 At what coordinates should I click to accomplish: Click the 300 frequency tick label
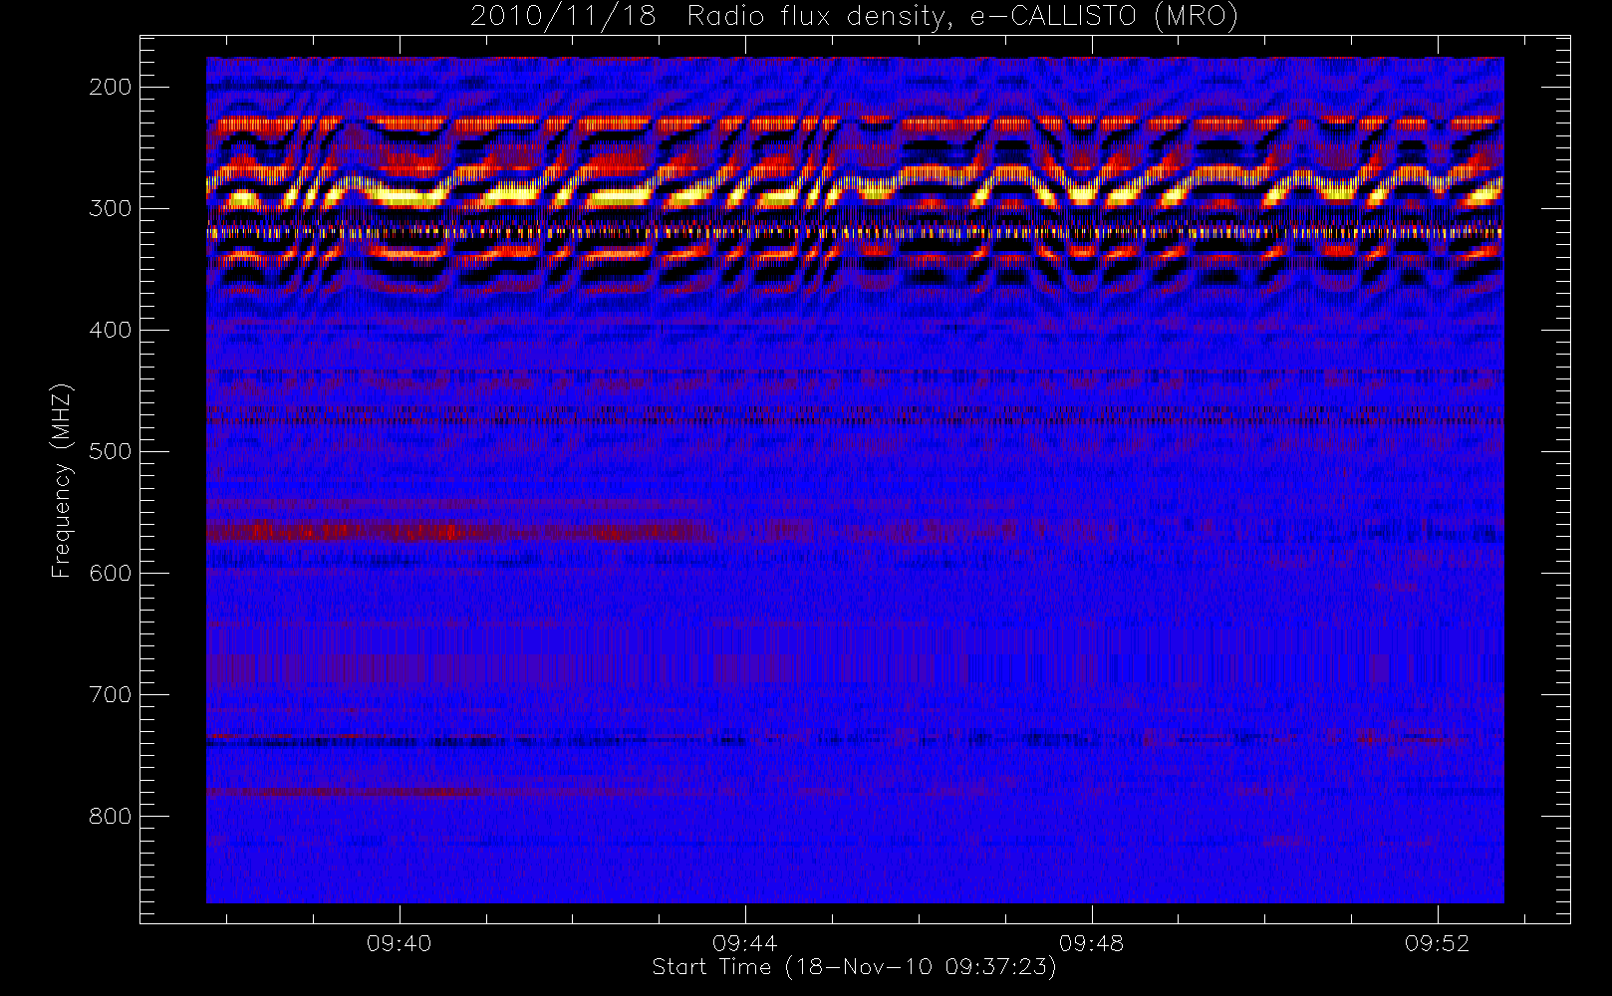111,208
